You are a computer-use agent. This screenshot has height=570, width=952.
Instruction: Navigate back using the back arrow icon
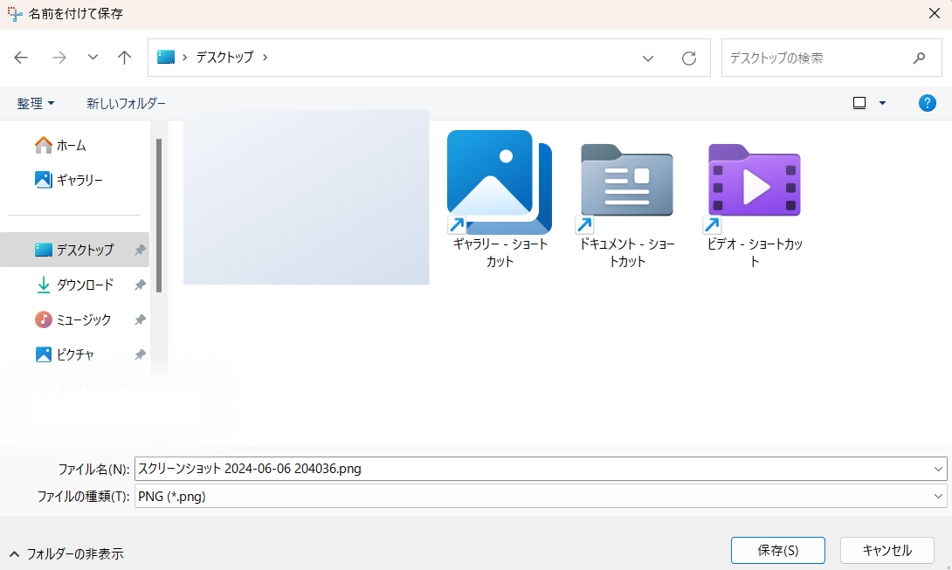coord(20,58)
